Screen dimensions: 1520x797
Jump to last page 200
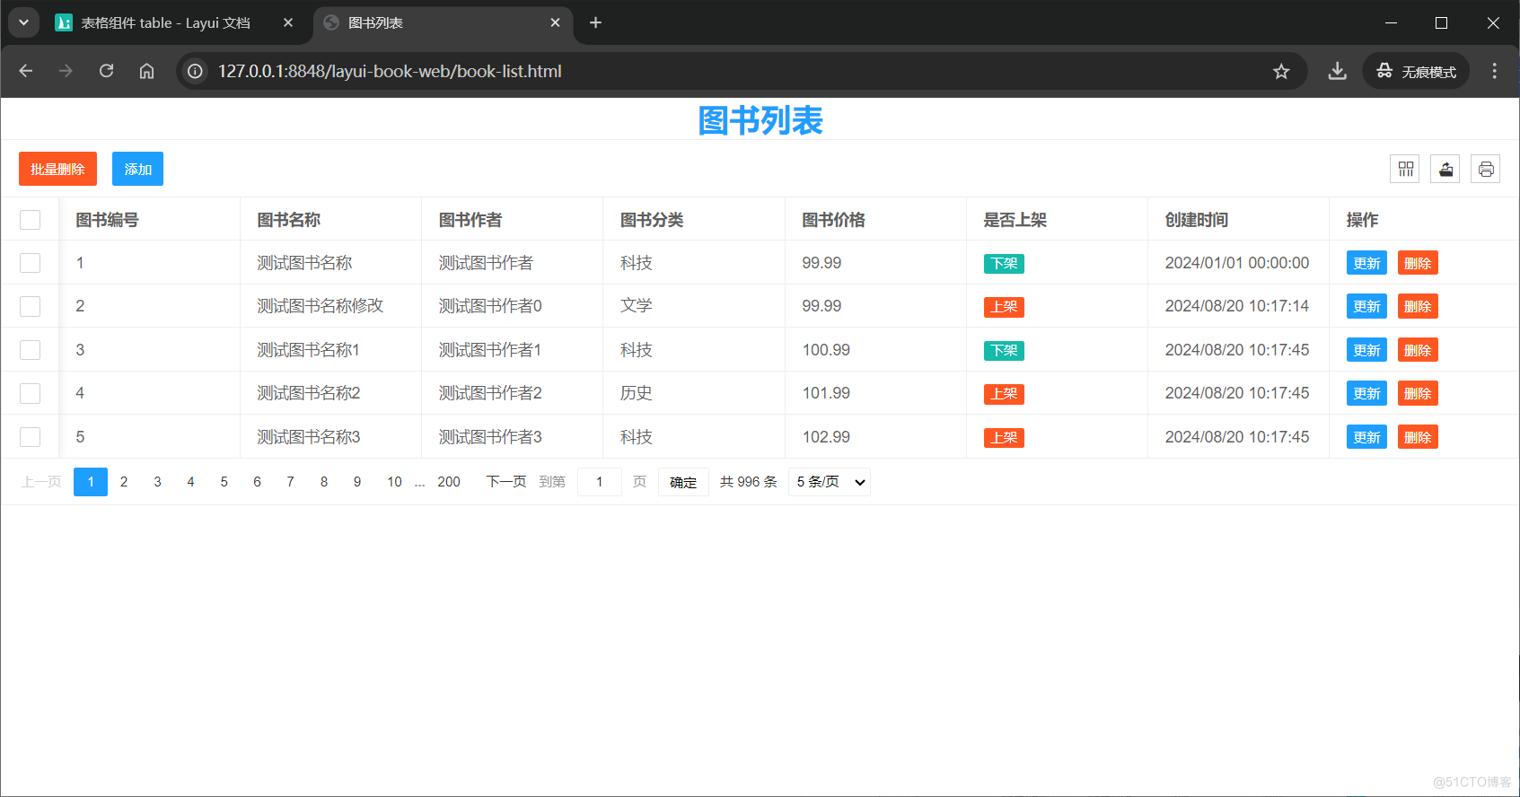click(449, 482)
